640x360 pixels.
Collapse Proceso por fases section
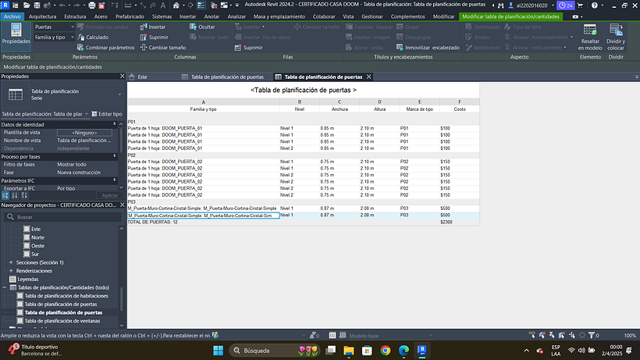[115, 156]
